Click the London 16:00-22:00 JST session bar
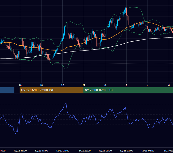This screenshot has height=153, width=173. pos(51,90)
